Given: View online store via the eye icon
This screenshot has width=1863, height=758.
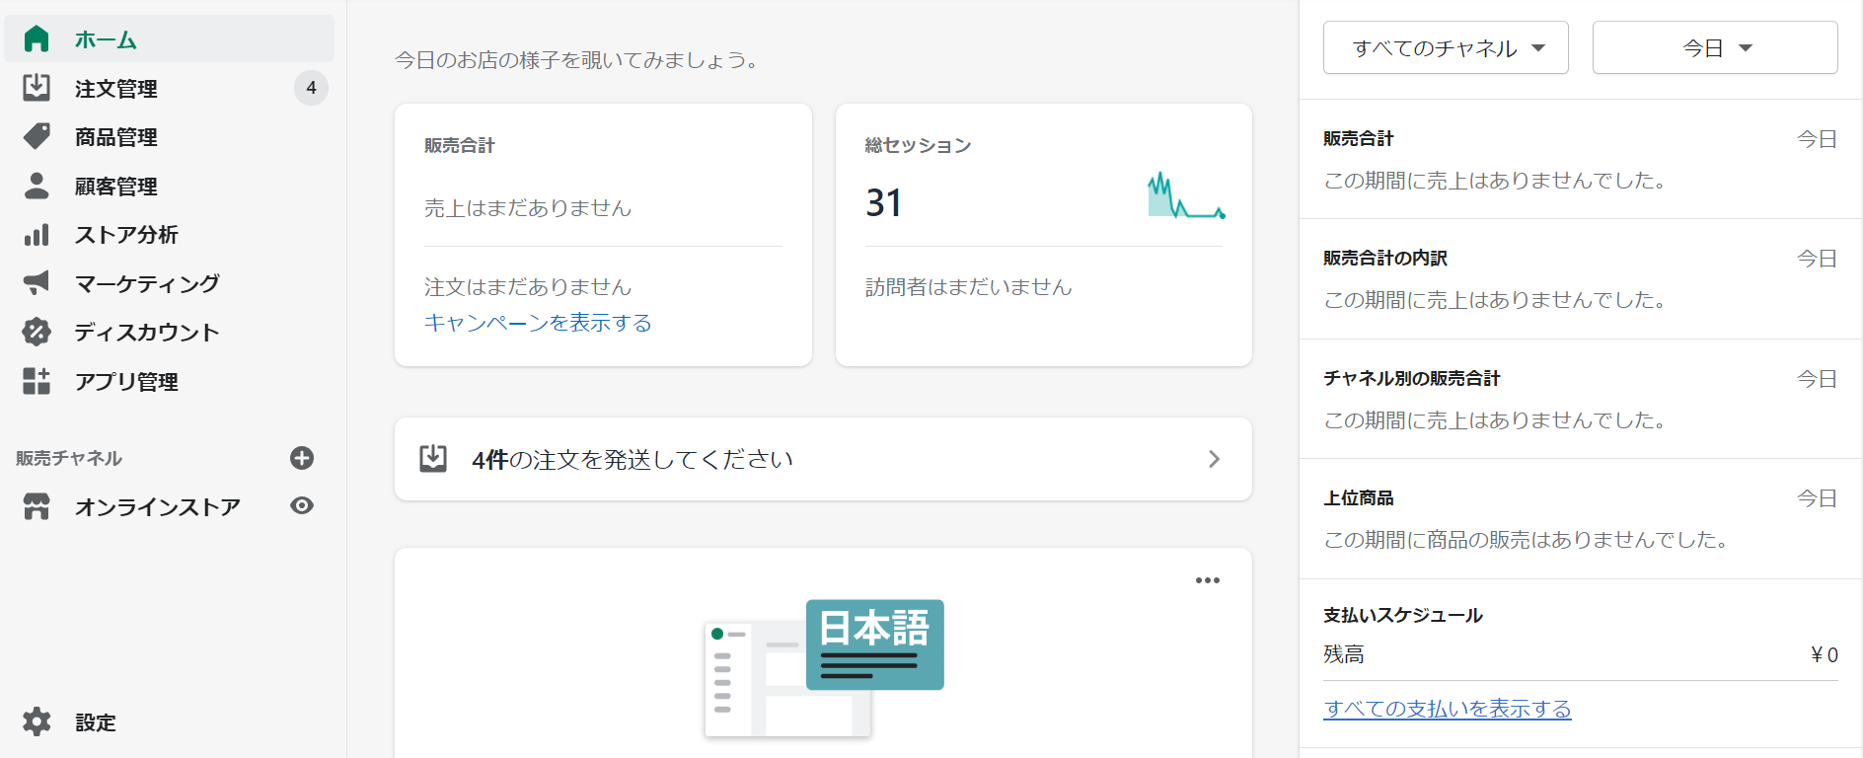Looking at the screenshot, I should [x=302, y=506].
